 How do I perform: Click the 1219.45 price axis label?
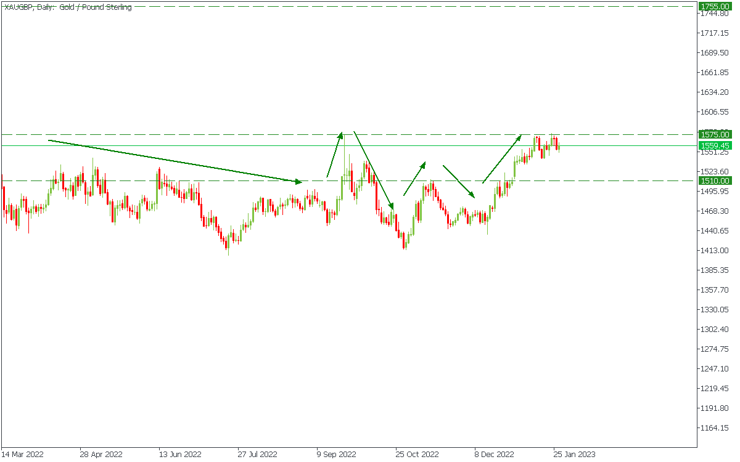click(x=715, y=389)
